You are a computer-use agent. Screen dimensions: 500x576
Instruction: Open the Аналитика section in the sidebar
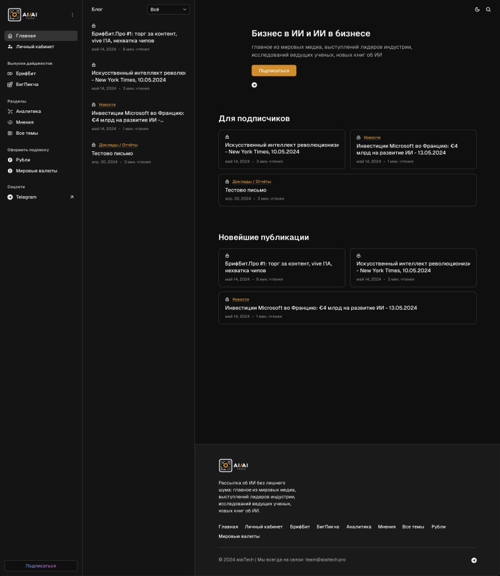coord(41,112)
